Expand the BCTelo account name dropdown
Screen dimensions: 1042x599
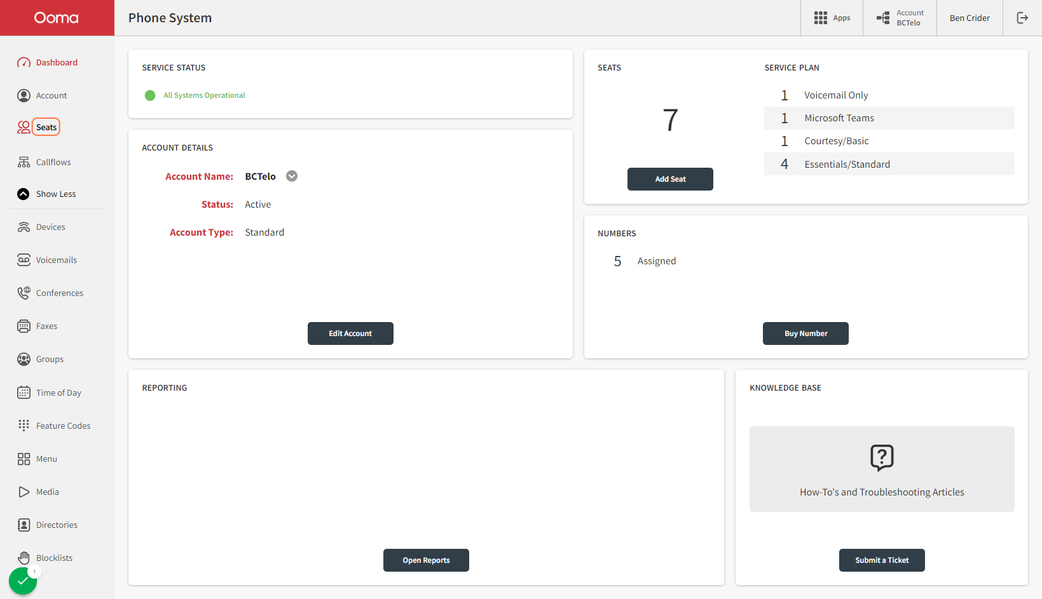tap(292, 176)
